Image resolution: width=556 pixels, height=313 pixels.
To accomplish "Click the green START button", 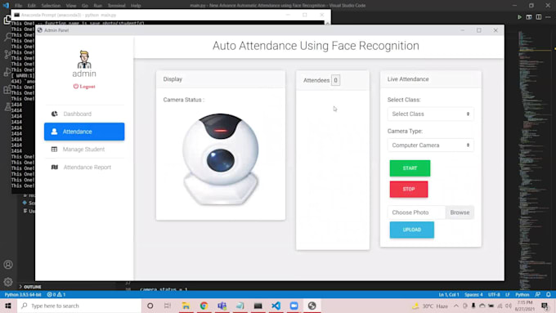I will pyautogui.click(x=410, y=168).
